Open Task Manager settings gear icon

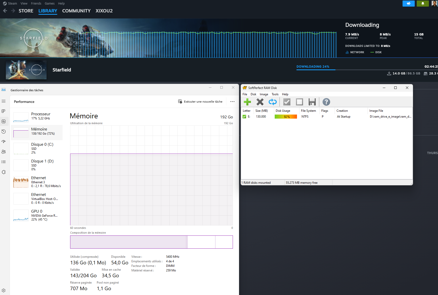[x=4, y=290]
